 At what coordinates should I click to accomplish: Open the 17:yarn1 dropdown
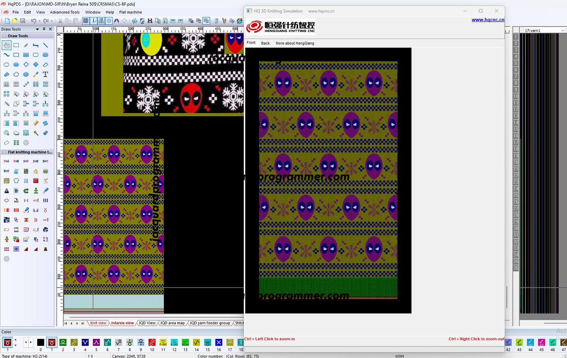tap(562, 30)
